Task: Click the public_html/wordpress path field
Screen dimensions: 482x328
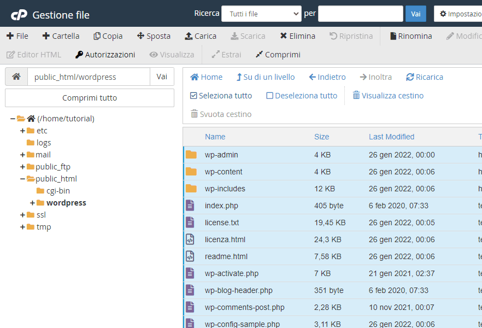Action: coord(89,77)
